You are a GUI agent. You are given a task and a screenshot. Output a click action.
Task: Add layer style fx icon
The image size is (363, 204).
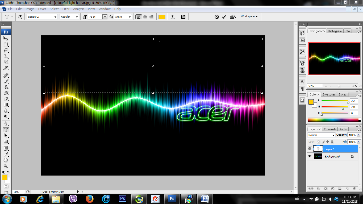[x=318, y=189]
